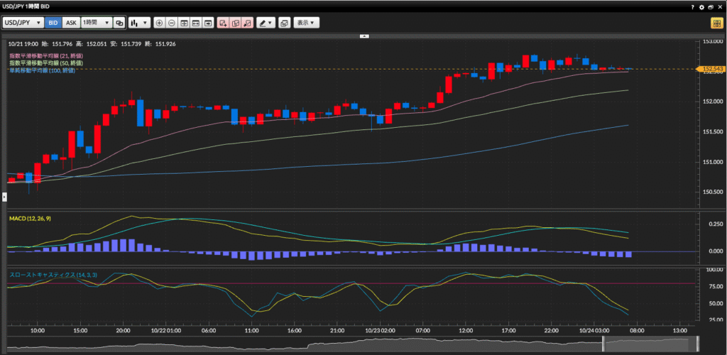Image resolution: width=727 pixels, height=355 pixels.
Task: Click the yellow chart layout button at right
Action: coord(716,23)
